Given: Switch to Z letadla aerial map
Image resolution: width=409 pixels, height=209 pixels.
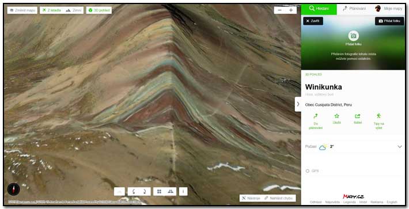Looking at the screenshot, I should 51,10.
